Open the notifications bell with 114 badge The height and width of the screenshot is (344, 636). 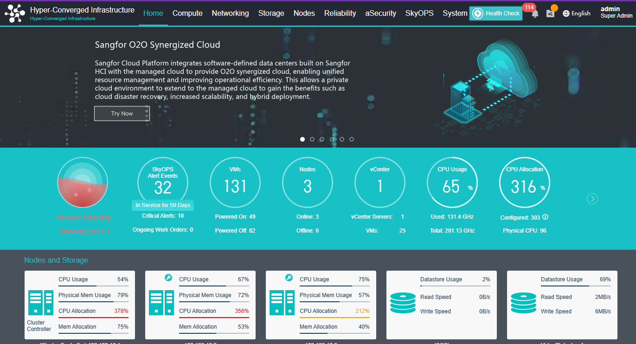[535, 13]
